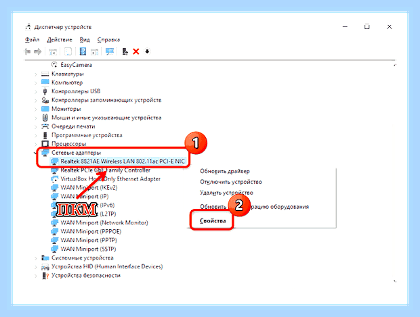Expand the Процессоры node
Image resolution: width=420 pixels, height=317 pixels.
(36, 144)
